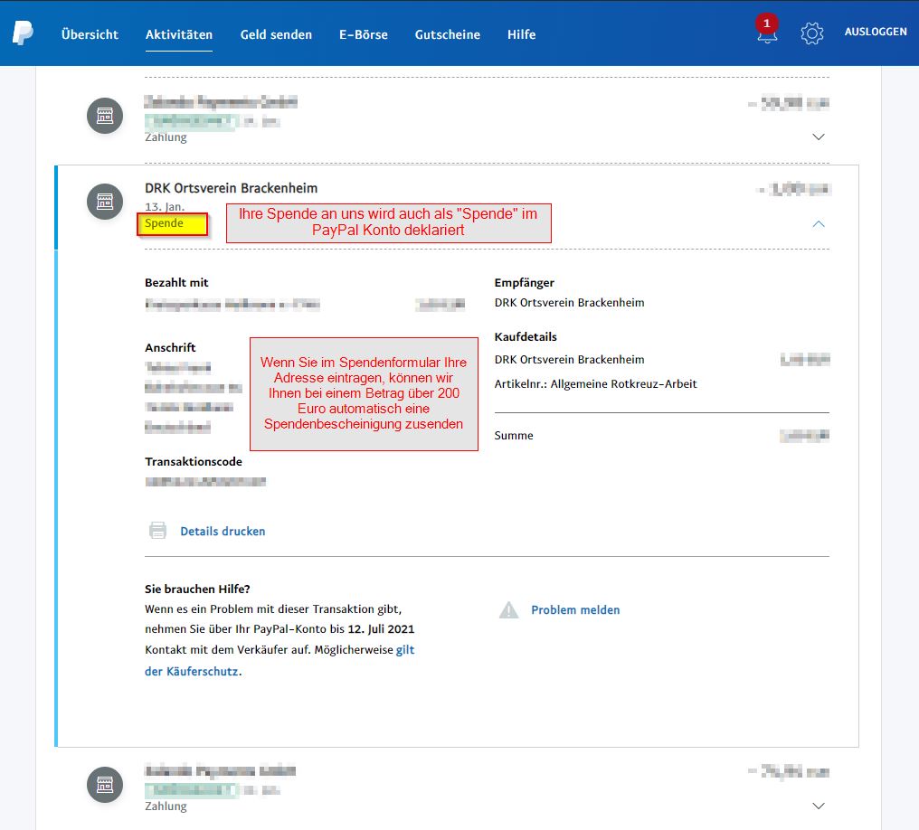This screenshot has width=919, height=830.
Task: Navigate to Gutscheine
Action: tap(447, 34)
